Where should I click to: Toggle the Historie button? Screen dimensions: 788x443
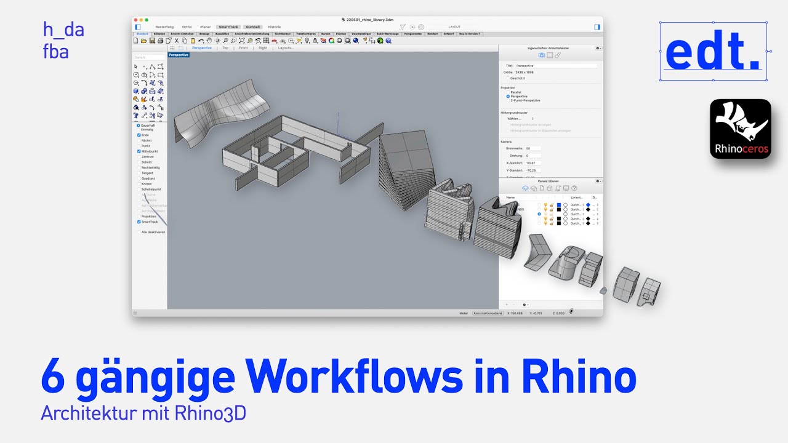(274, 27)
